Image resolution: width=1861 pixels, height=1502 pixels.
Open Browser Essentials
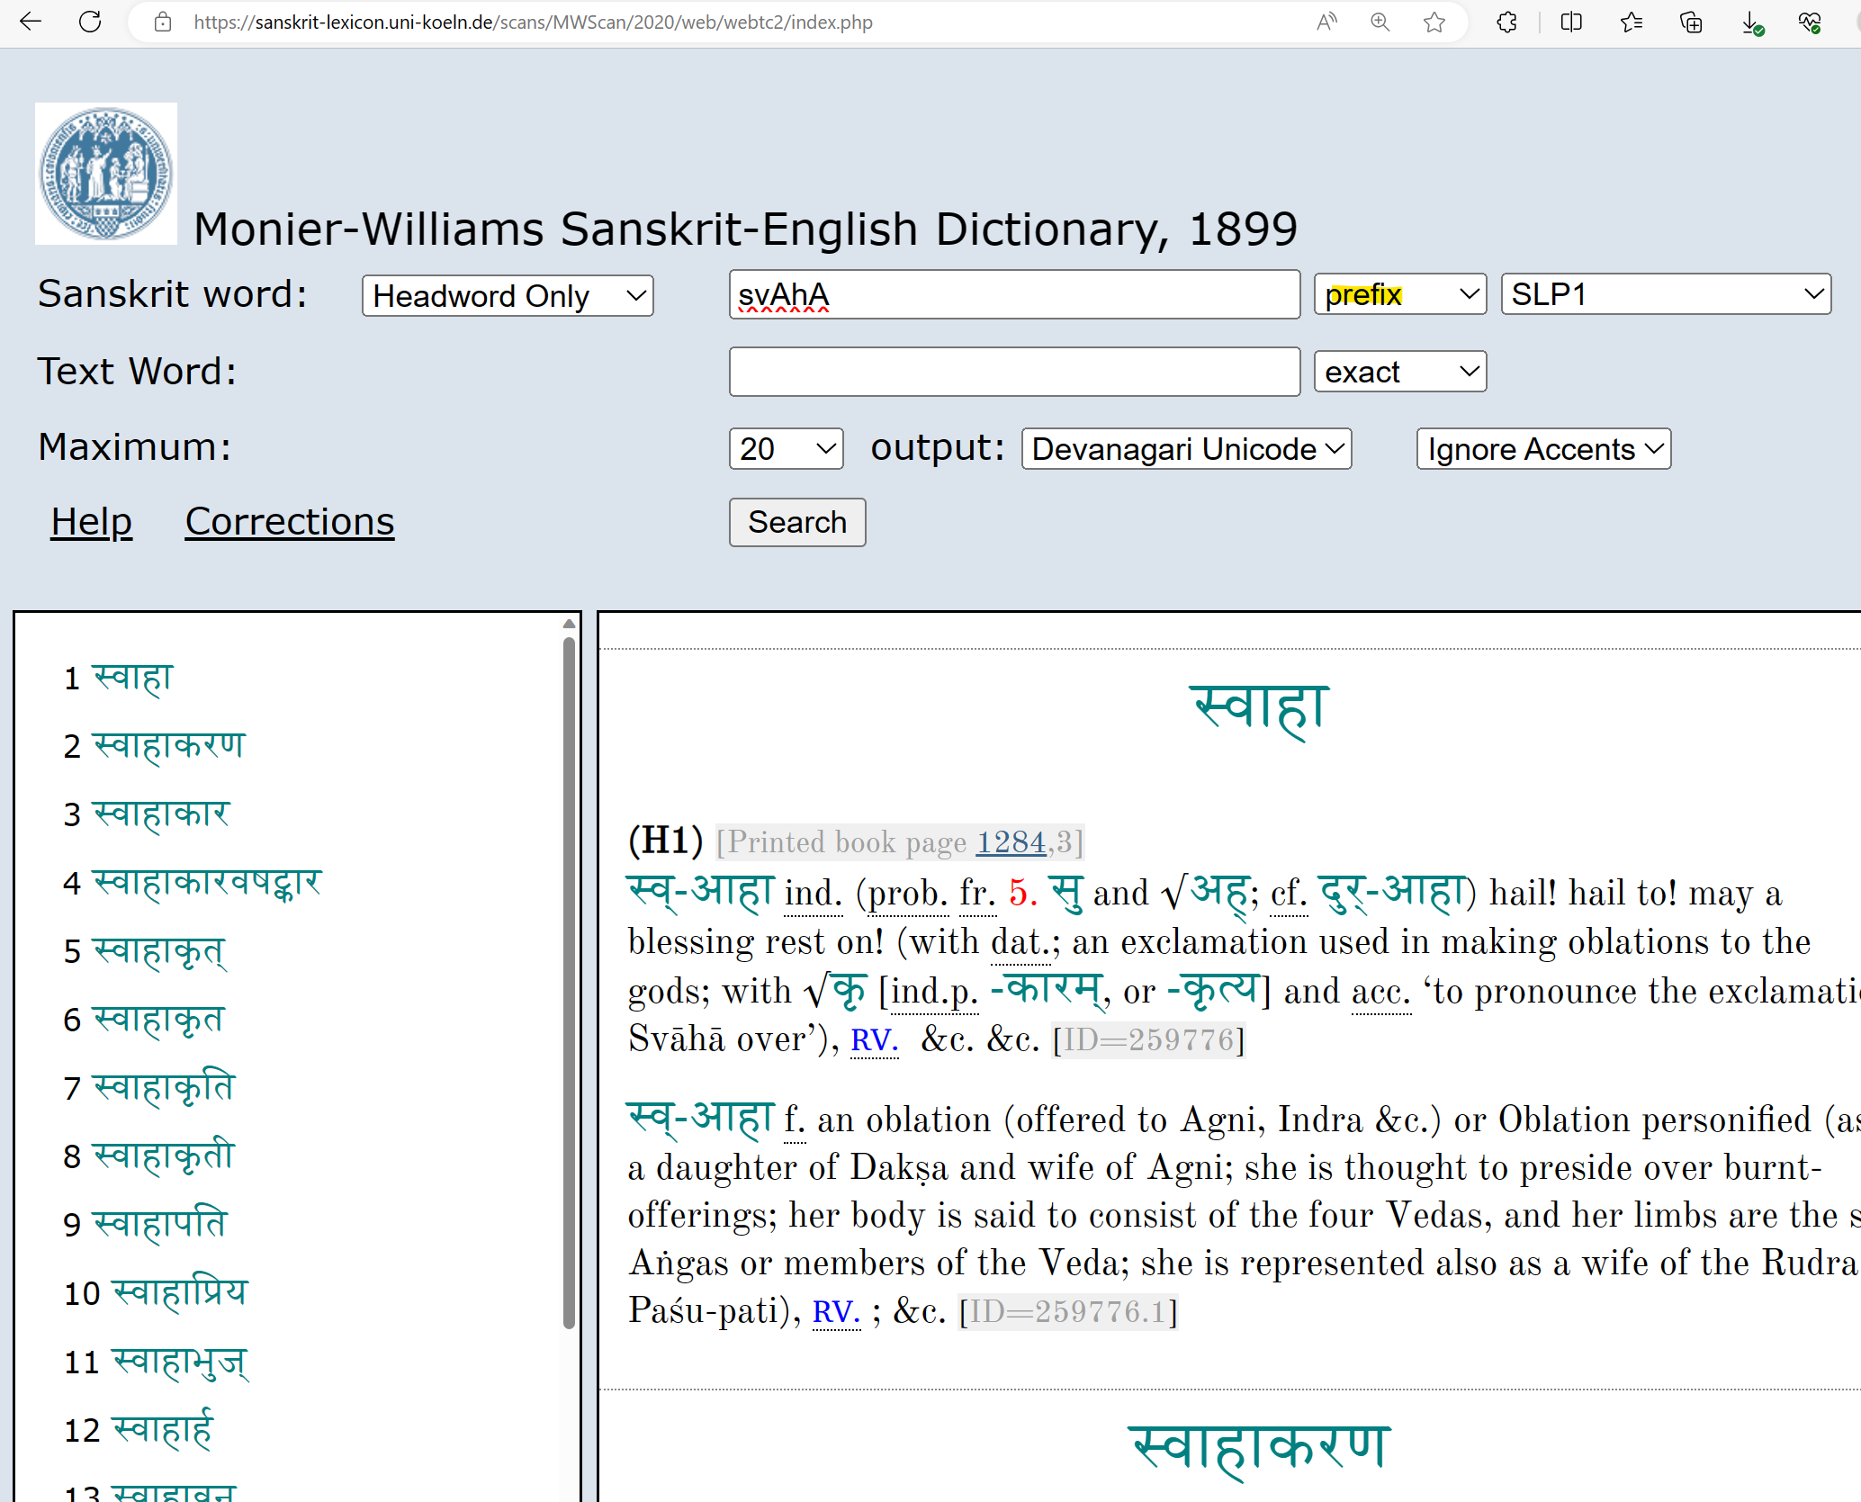[1812, 22]
